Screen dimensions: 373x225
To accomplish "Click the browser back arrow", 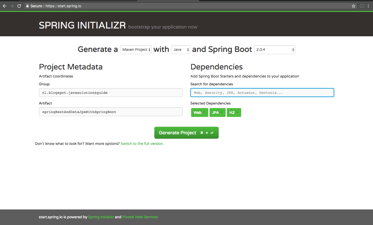I will [5, 6].
